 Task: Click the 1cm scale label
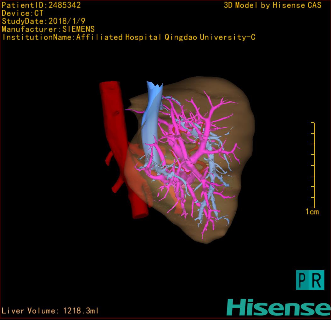pos(312,212)
